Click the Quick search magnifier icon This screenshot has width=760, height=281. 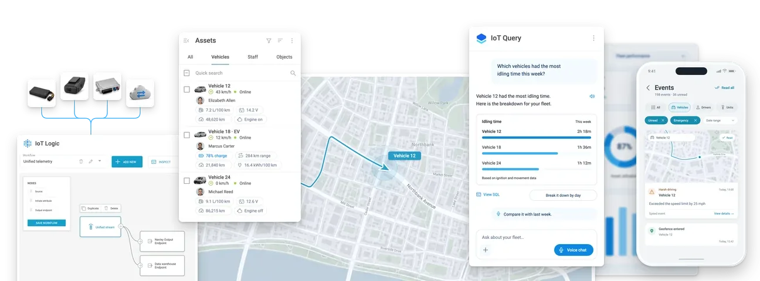tap(293, 73)
